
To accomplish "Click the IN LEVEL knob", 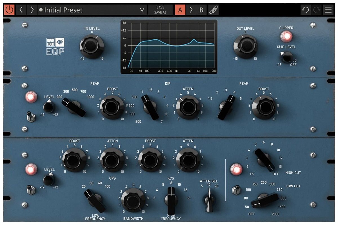I will coord(92,46).
